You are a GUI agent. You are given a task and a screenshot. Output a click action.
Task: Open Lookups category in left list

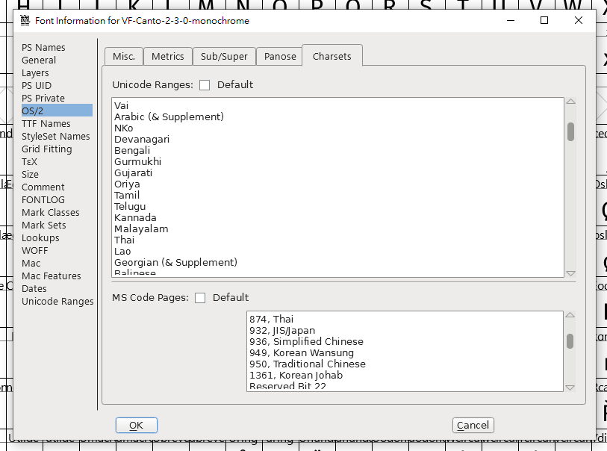[40, 238]
